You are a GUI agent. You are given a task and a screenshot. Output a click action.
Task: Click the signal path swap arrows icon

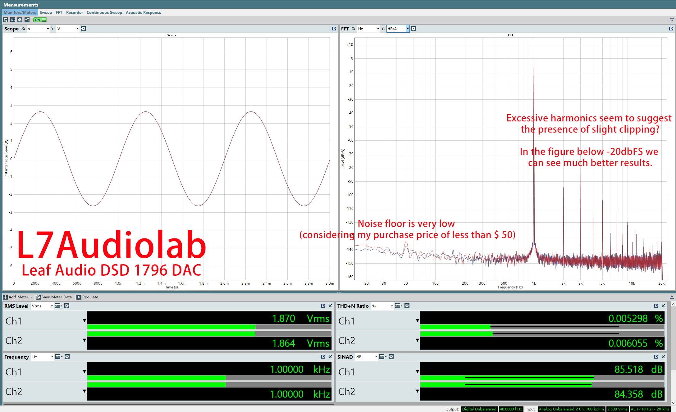(6, 20)
